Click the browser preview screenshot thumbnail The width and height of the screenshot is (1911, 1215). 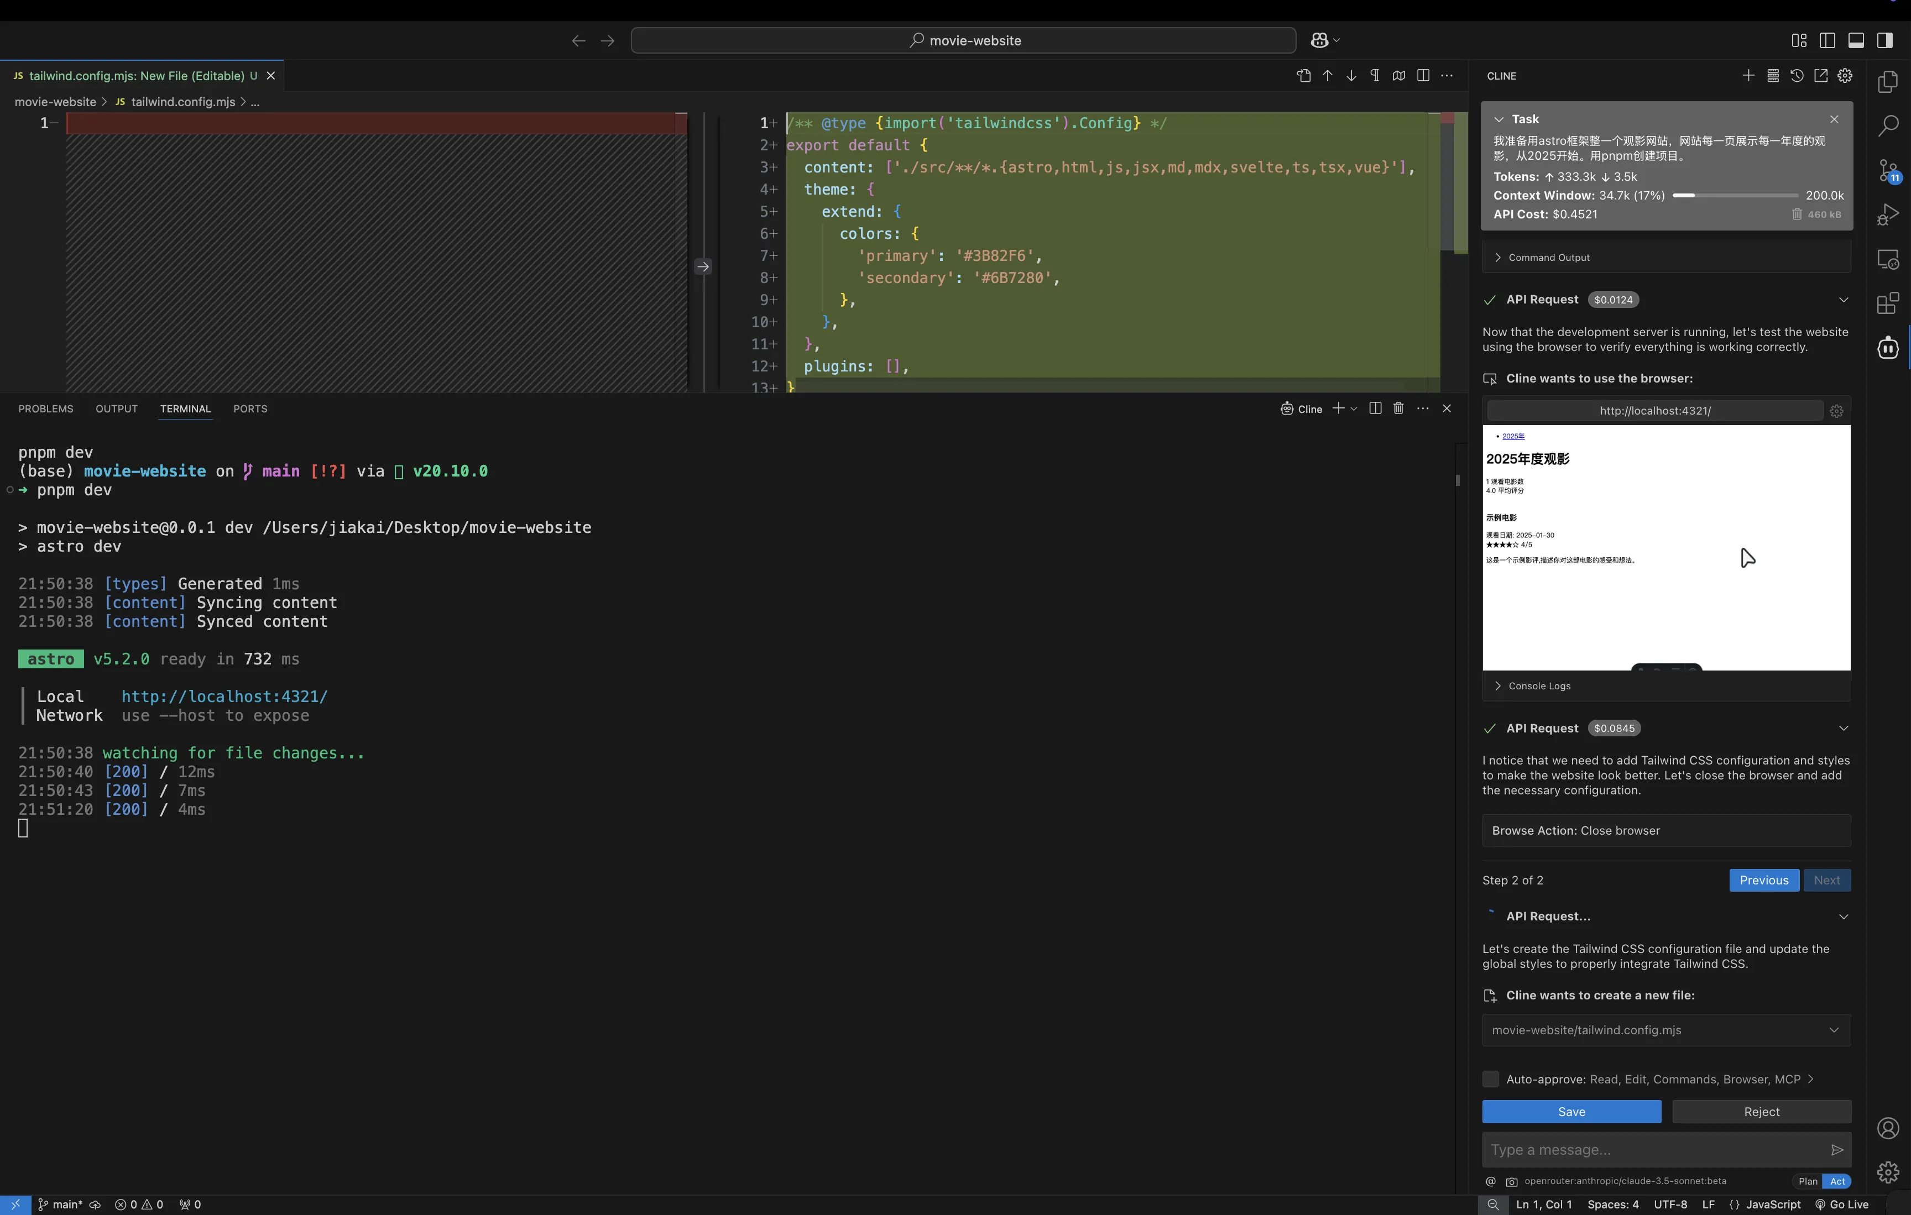click(x=1667, y=548)
